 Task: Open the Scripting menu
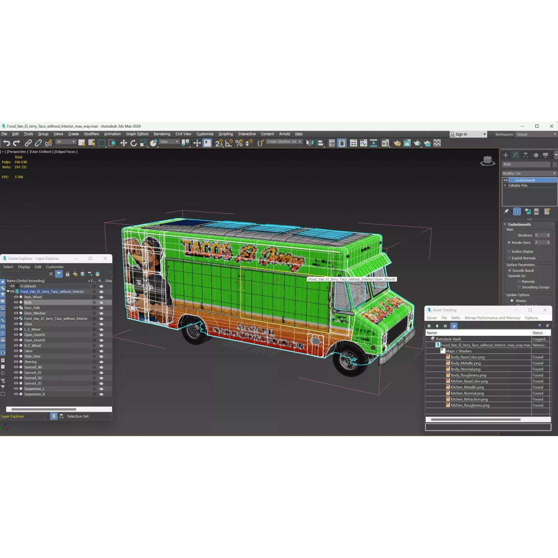tap(226, 134)
